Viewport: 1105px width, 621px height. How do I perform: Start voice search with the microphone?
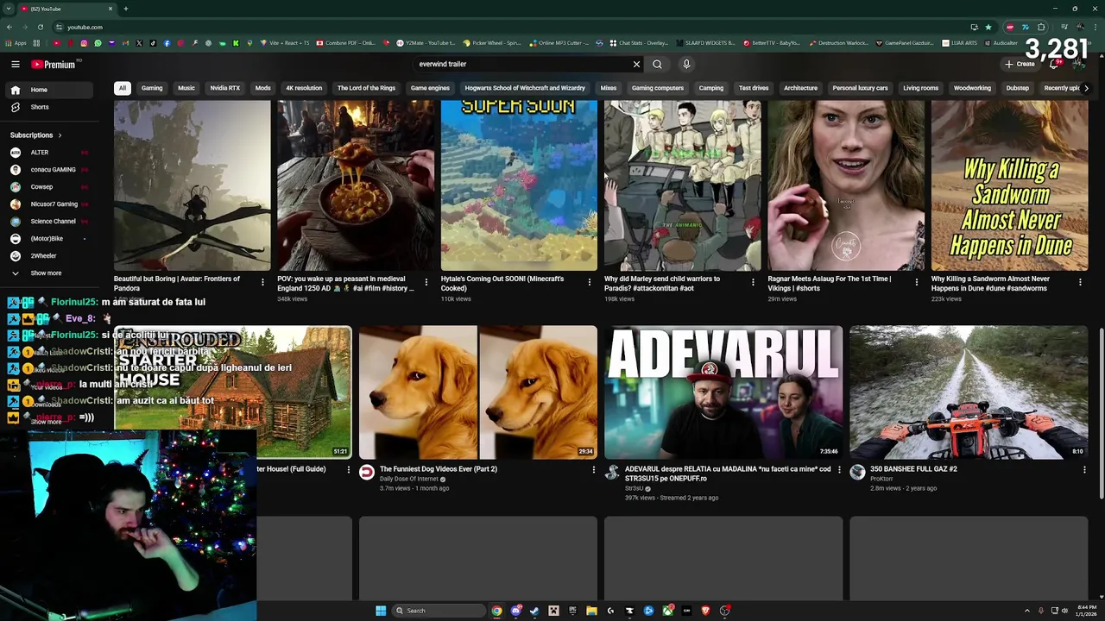coord(686,64)
